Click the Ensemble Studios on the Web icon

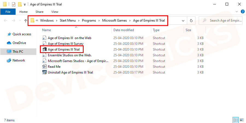[44, 55]
